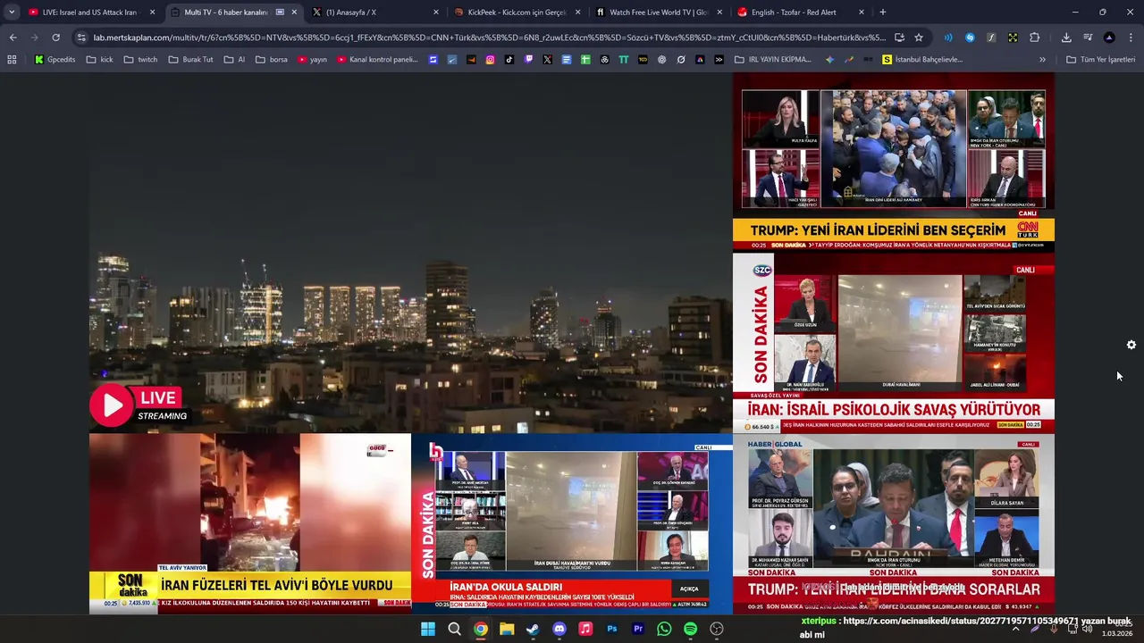
Task: Switch to the KickPeek tab
Action: pos(517,13)
